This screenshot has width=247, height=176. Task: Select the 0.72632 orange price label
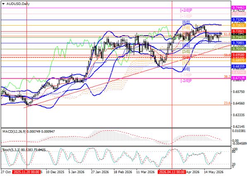point(239,25)
